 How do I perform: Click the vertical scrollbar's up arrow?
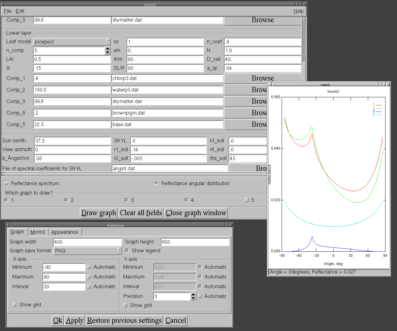coord(304,19)
